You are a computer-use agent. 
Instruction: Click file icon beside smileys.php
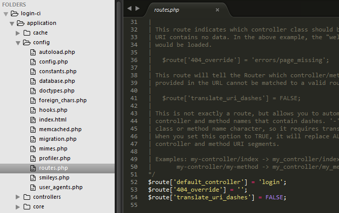click(33, 178)
